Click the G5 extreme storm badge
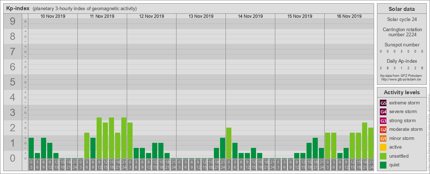 (383, 103)
